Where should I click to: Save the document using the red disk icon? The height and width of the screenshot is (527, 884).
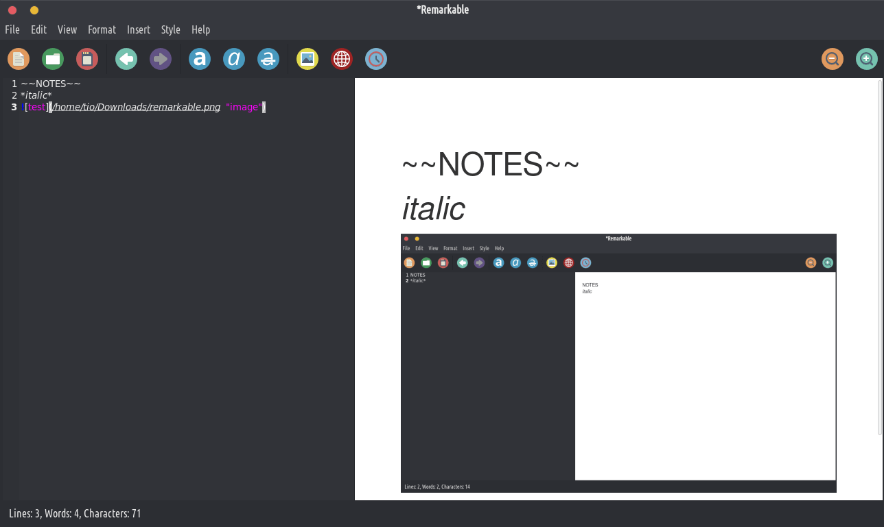point(87,59)
